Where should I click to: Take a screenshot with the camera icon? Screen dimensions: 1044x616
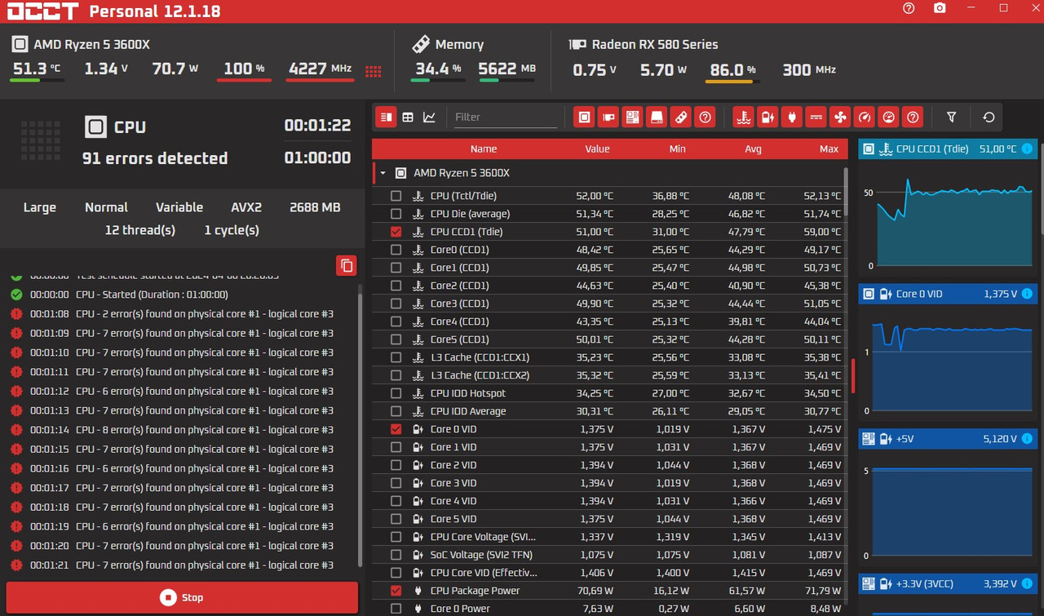[940, 8]
